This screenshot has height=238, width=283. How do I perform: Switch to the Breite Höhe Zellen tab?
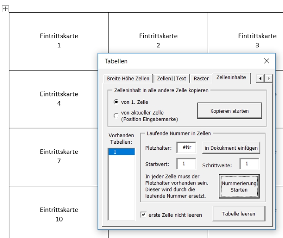(x=128, y=78)
